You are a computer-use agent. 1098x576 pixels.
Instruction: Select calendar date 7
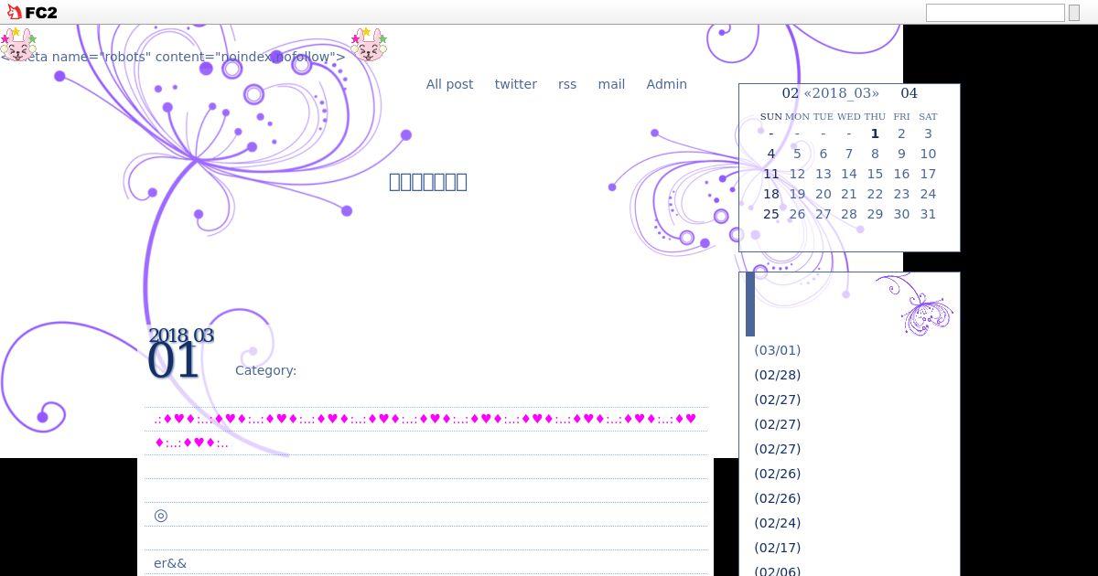pos(848,154)
